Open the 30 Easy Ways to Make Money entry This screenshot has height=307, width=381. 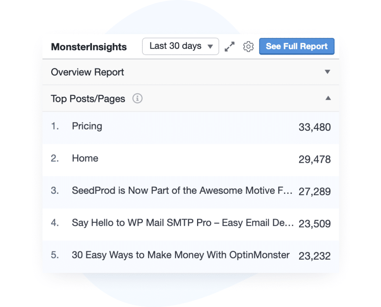[x=180, y=255]
